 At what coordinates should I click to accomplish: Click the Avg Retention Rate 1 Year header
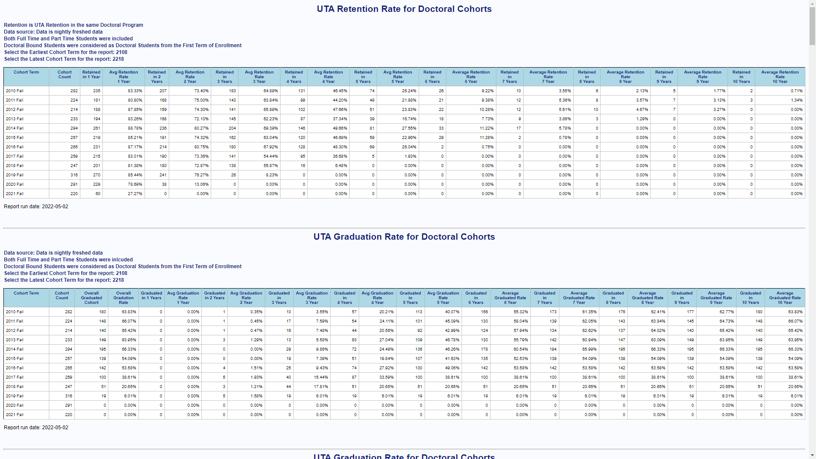124,77
